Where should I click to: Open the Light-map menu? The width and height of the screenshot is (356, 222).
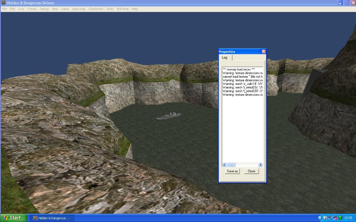[79, 9]
